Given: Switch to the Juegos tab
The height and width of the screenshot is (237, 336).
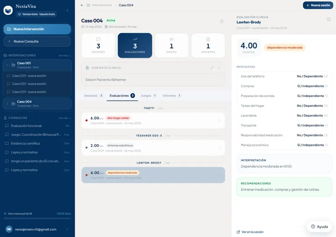Looking at the screenshot, I should coord(148,96).
